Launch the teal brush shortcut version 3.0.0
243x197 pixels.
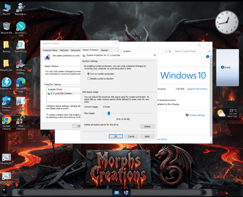tap(21, 29)
